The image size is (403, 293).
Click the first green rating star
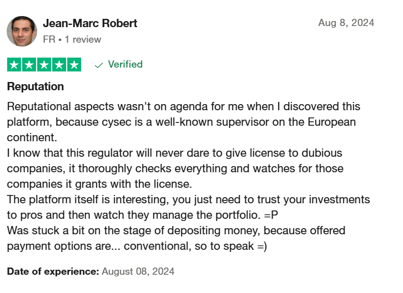coord(14,65)
